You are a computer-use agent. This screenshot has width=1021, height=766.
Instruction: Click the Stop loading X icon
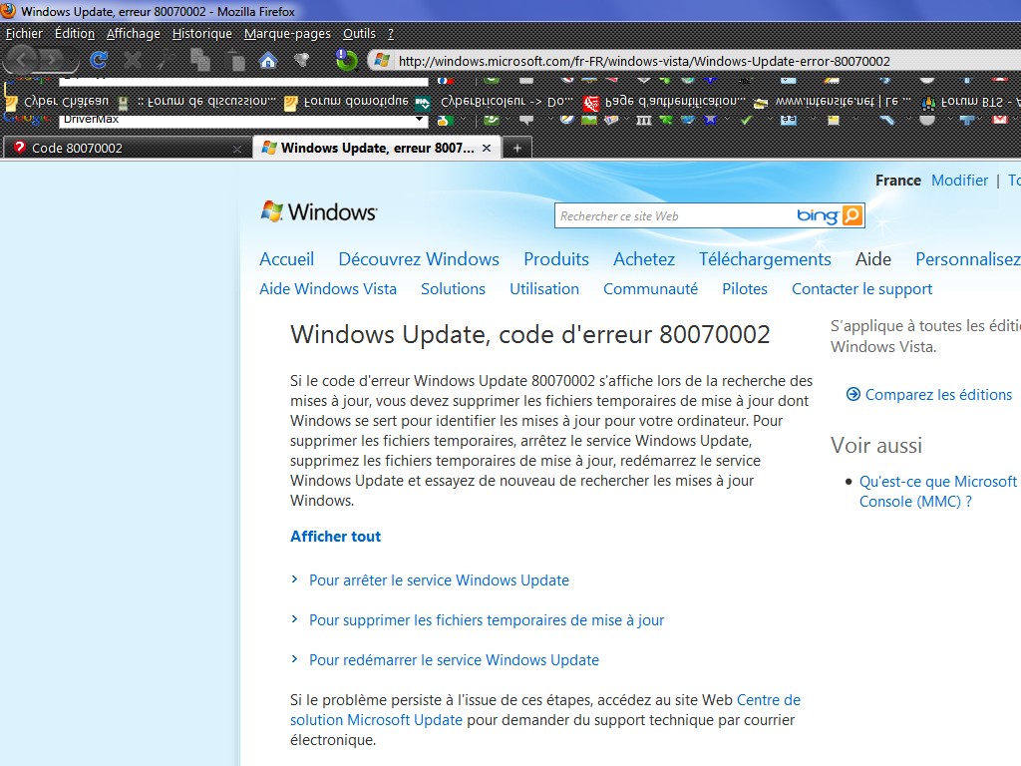(132, 61)
